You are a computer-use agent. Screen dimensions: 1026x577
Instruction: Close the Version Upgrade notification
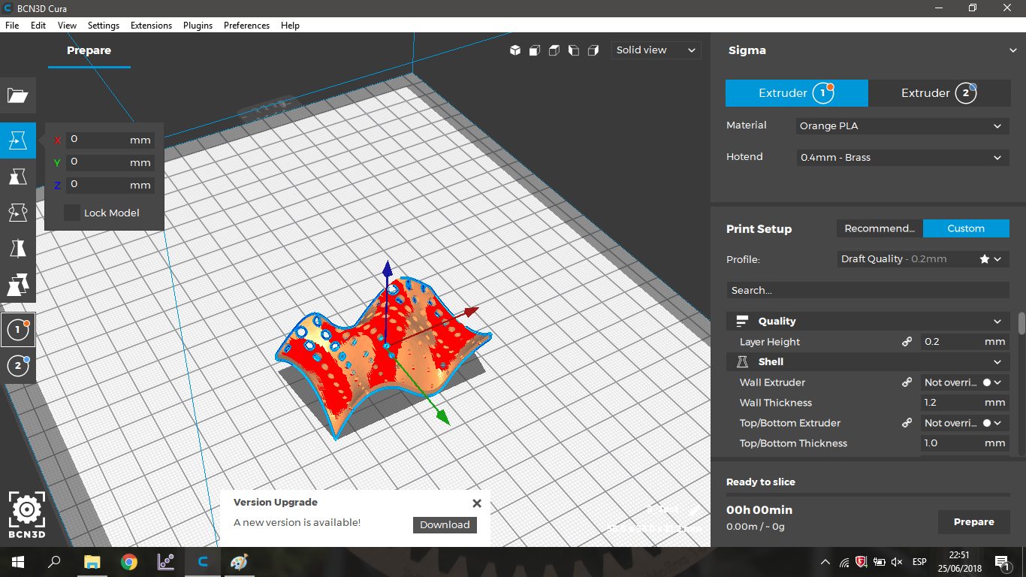477,503
